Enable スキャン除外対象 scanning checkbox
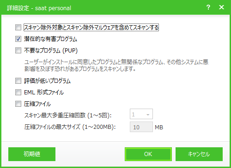The width and height of the screenshot is (231, 168). (x=18, y=28)
